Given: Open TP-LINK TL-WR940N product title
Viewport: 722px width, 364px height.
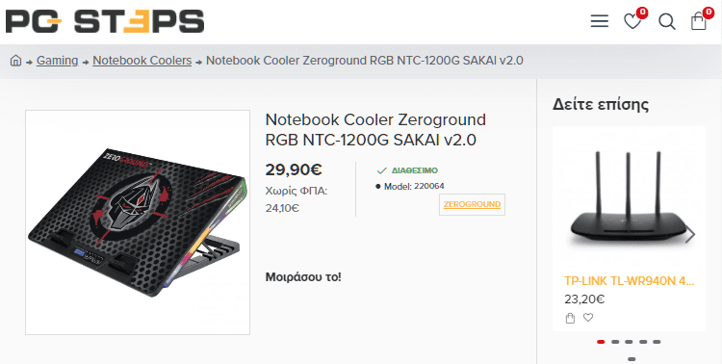Looking at the screenshot, I should [629, 281].
